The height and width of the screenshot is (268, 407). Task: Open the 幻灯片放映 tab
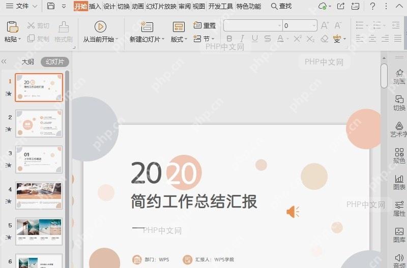point(161,6)
